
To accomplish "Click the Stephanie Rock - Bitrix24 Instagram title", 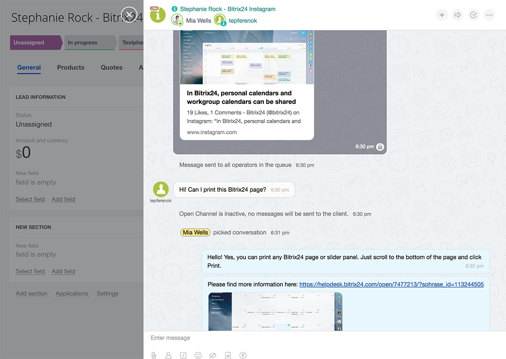I will 228,9.
